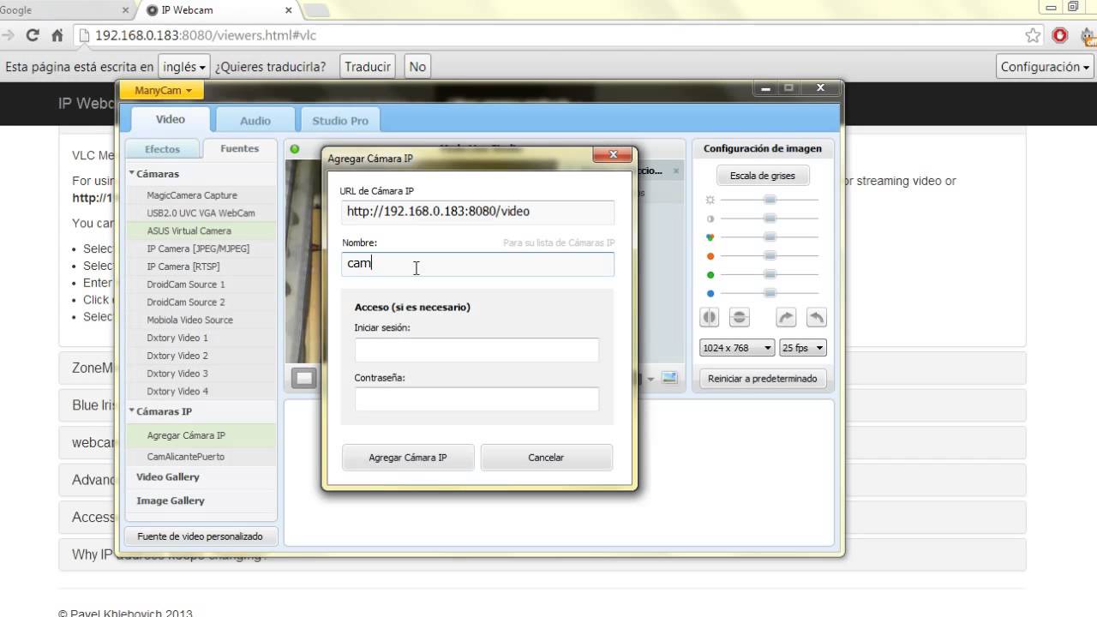
Task: Adjust the blue channel slider
Action: pyautogui.click(x=769, y=293)
